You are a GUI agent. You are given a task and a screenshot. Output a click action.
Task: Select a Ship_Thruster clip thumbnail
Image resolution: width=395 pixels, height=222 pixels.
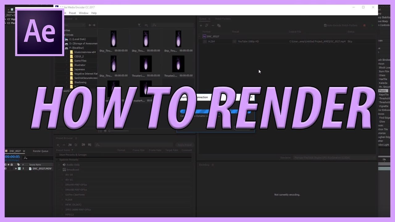[x=113, y=38]
